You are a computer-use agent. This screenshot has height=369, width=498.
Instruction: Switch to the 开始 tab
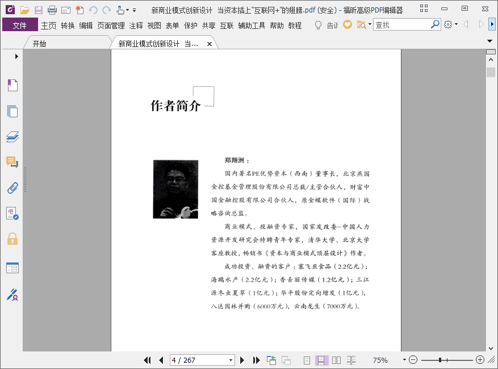coord(40,44)
